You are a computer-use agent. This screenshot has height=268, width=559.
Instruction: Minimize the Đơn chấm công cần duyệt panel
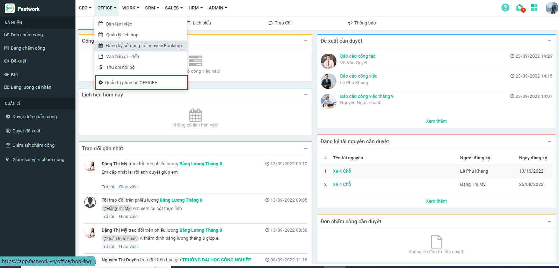(x=549, y=222)
